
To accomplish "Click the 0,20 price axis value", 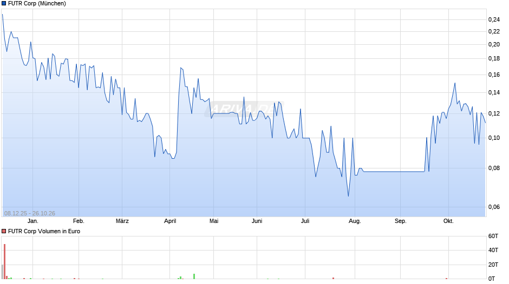I will [x=494, y=44].
